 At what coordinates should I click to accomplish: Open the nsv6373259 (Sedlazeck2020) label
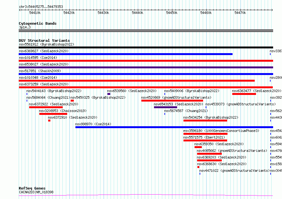tap(44, 84)
